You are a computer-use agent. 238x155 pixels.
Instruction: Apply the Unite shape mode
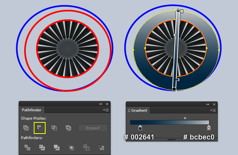[26, 128]
